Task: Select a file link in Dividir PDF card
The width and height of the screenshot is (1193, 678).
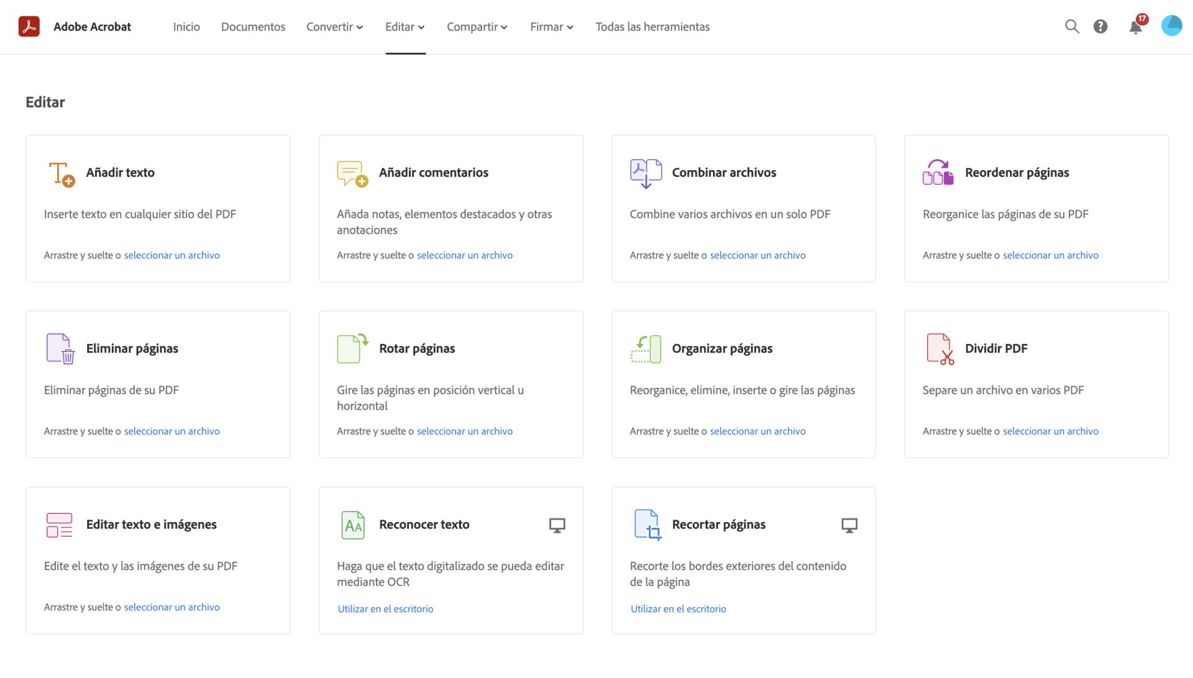Action: pos(1051,432)
